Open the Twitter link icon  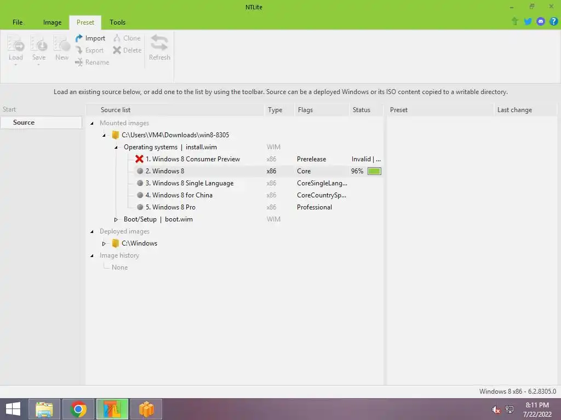click(x=528, y=21)
